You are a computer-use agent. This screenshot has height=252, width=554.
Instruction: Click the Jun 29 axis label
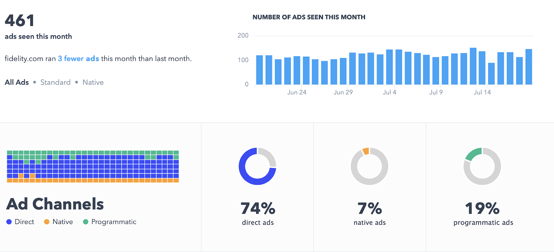point(343,92)
